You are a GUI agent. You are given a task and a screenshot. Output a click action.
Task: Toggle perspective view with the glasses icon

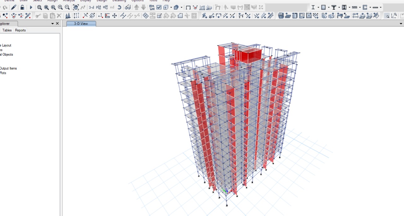point(128,7)
